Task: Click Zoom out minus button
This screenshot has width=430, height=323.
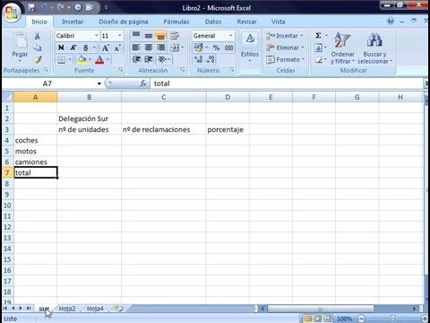Action: [x=361, y=319]
